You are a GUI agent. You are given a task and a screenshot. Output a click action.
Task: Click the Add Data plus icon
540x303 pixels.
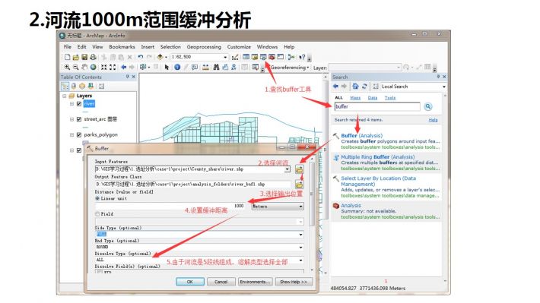tap(160, 57)
